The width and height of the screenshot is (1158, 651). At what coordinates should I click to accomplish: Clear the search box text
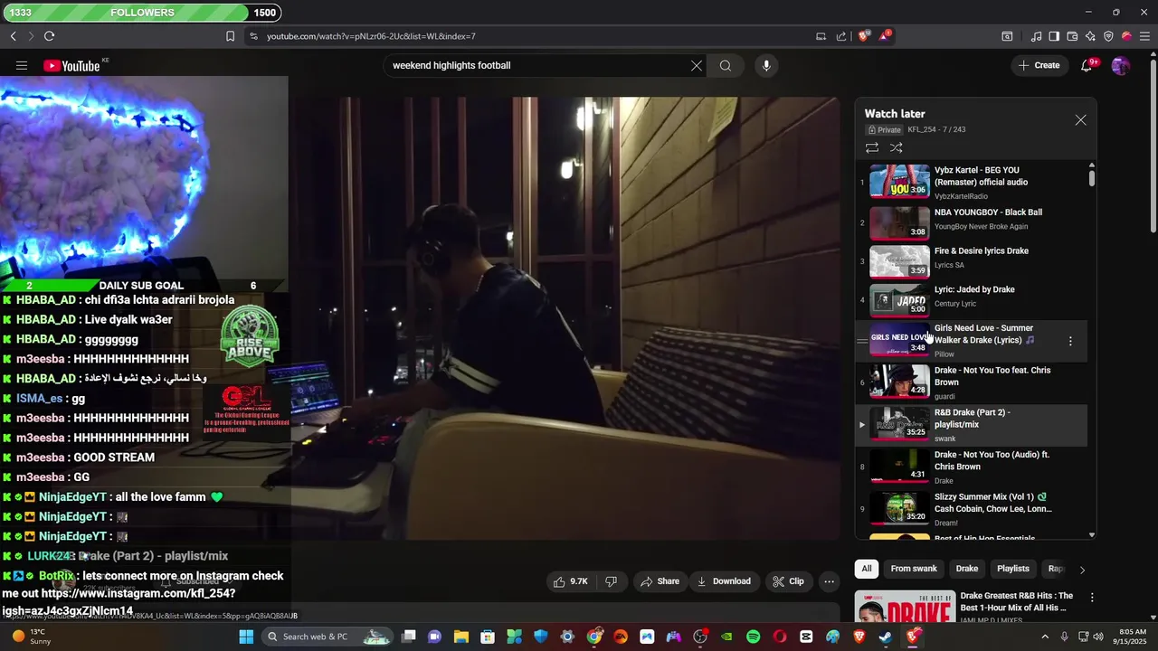tap(697, 65)
